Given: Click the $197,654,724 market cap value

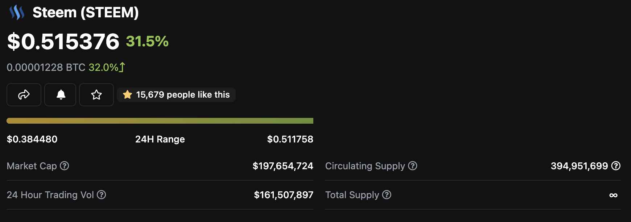Looking at the screenshot, I should click(283, 166).
